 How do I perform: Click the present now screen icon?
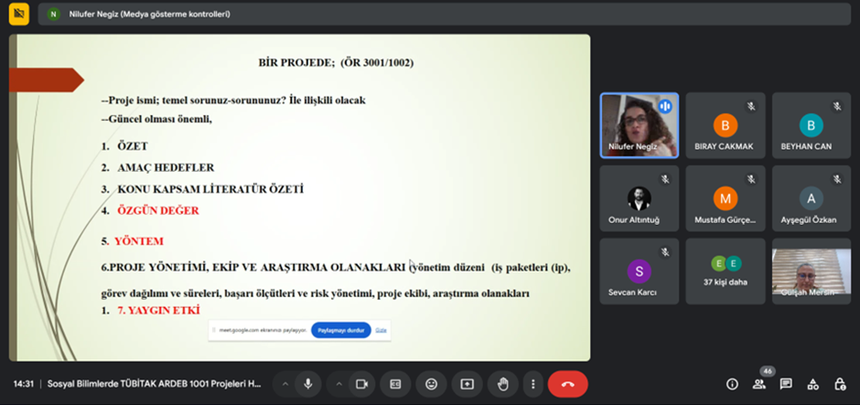pyautogui.click(x=467, y=384)
